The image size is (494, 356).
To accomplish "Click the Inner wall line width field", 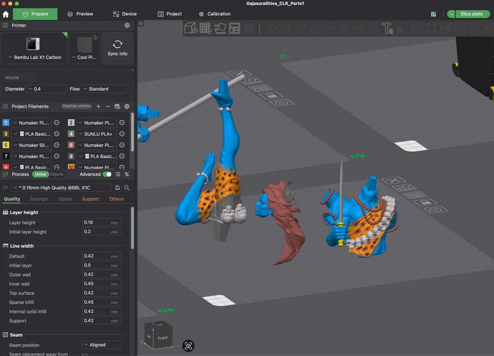I will pyautogui.click(x=101, y=284).
